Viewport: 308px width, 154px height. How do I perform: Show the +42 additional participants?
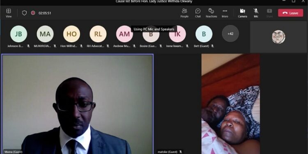click(230, 34)
